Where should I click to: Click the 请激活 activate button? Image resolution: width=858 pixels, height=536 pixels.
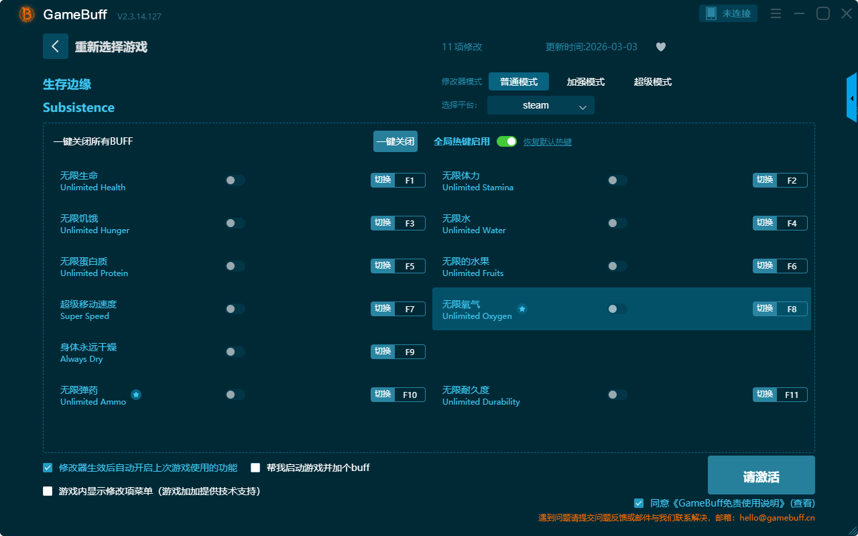click(x=761, y=475)
